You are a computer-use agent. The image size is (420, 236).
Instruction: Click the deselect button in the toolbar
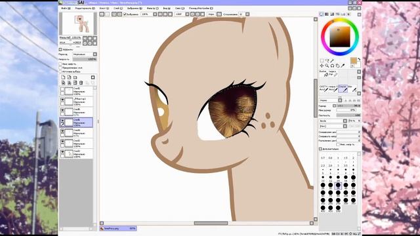point(114,14)
